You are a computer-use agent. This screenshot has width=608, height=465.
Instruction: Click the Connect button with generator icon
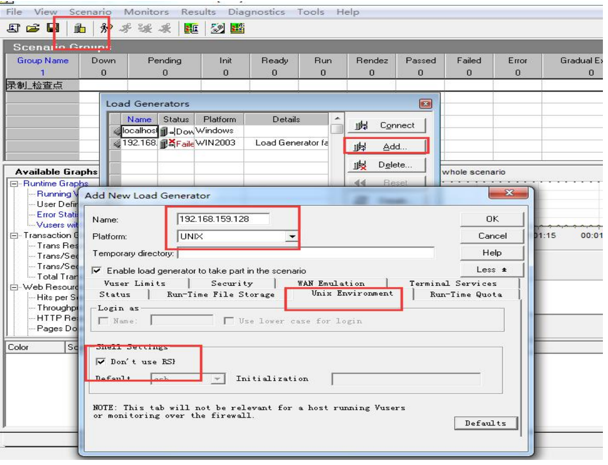point(386,125)
